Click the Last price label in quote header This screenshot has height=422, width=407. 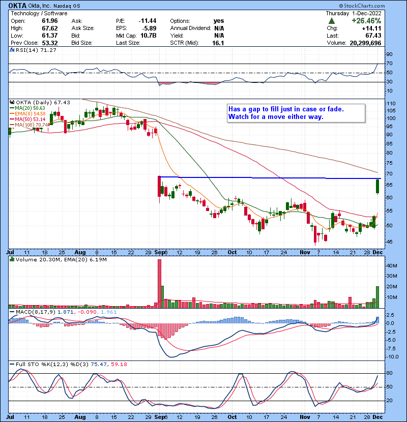click(x=333, y=36)
